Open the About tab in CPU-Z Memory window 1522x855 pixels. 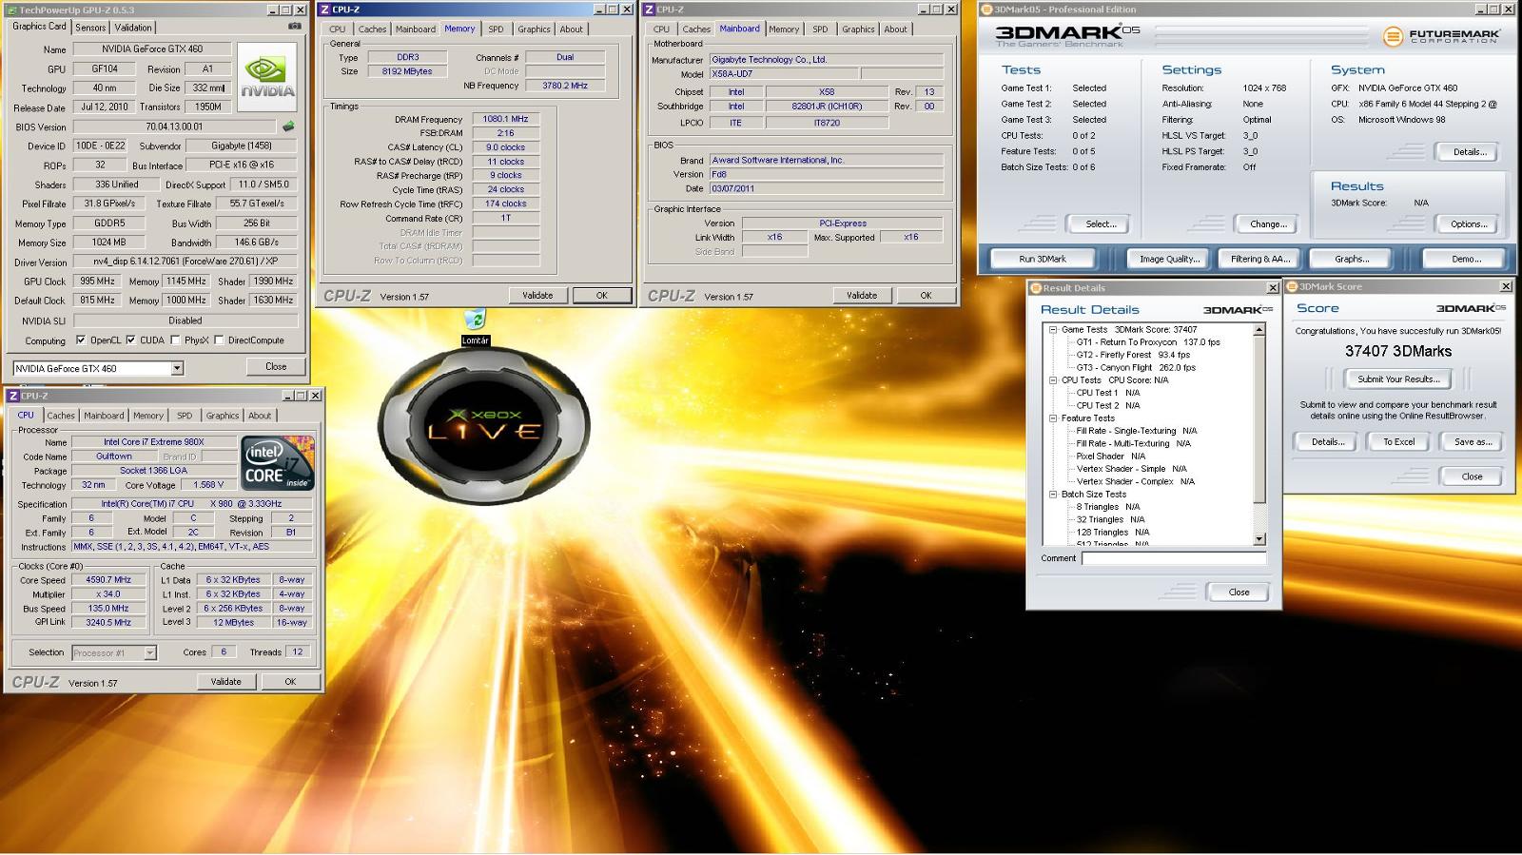pos(571,29)
